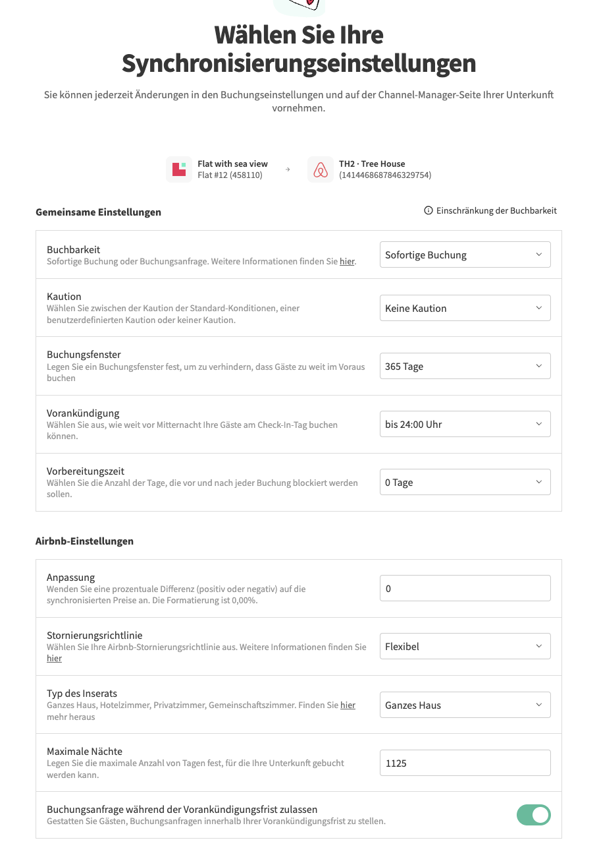Viewport: 599px width, 865px height.
Task: Focus the Anpassung percentage input field
Action: point(465,589)
